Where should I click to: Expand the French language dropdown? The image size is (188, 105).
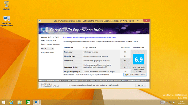[x=47, y=49]
